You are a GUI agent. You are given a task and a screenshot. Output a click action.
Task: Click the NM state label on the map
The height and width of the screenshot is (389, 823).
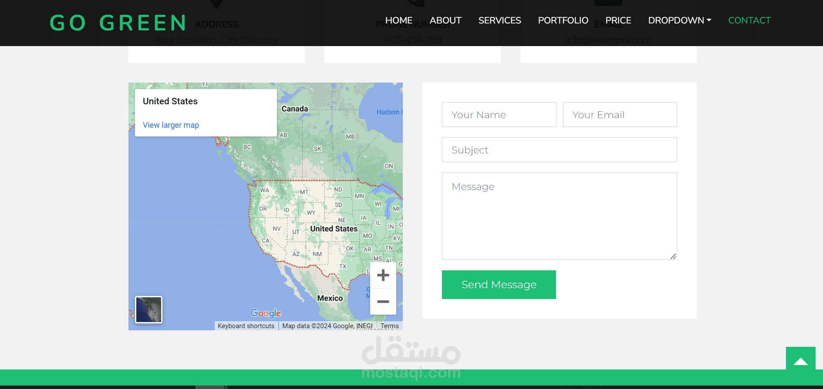[317, 254]
